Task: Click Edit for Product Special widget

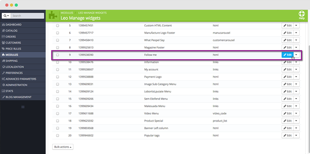Action: [x=287, y=121]
